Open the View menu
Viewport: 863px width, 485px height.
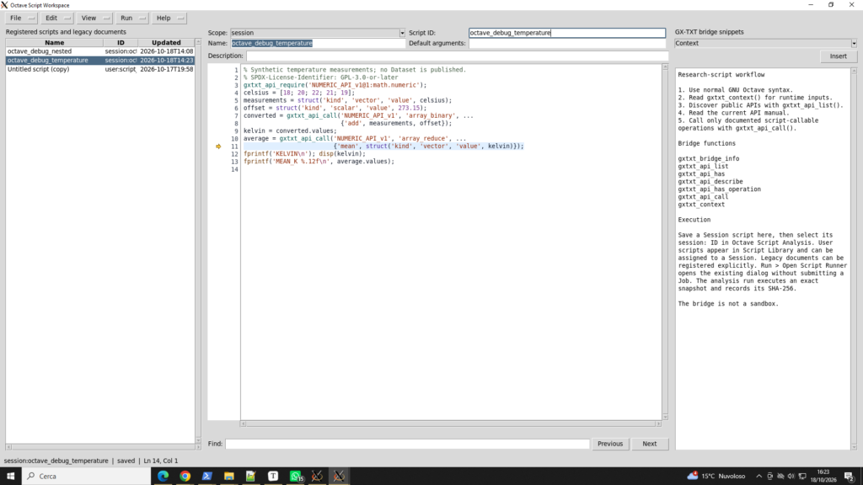coord(94,19)
